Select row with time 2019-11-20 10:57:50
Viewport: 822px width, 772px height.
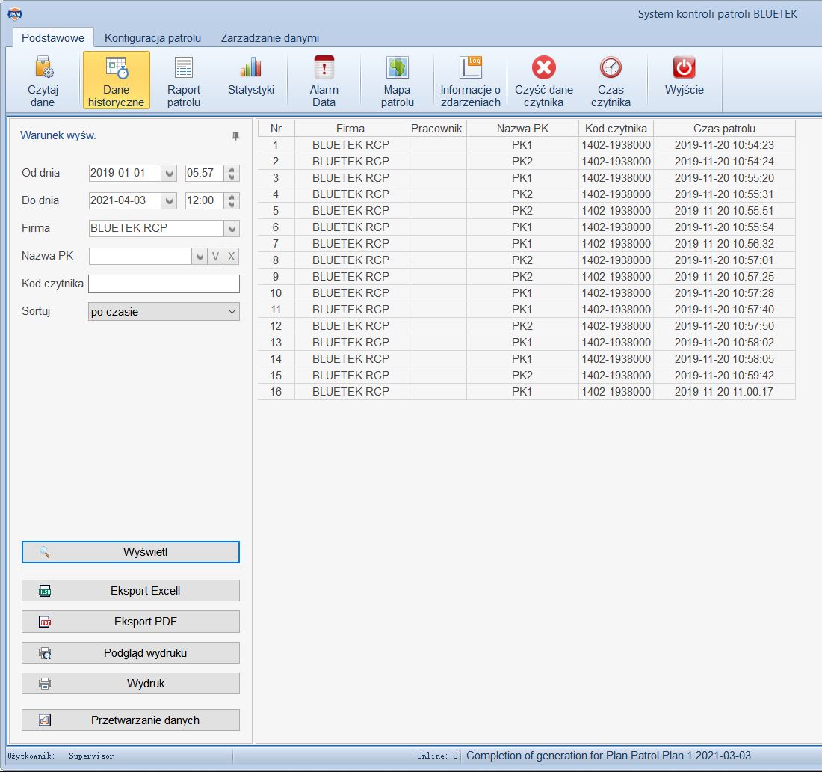[526, 326]
